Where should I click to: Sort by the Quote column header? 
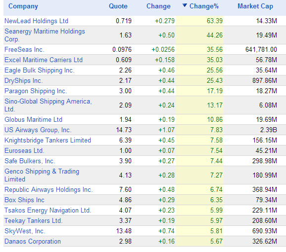click(118, 6)
